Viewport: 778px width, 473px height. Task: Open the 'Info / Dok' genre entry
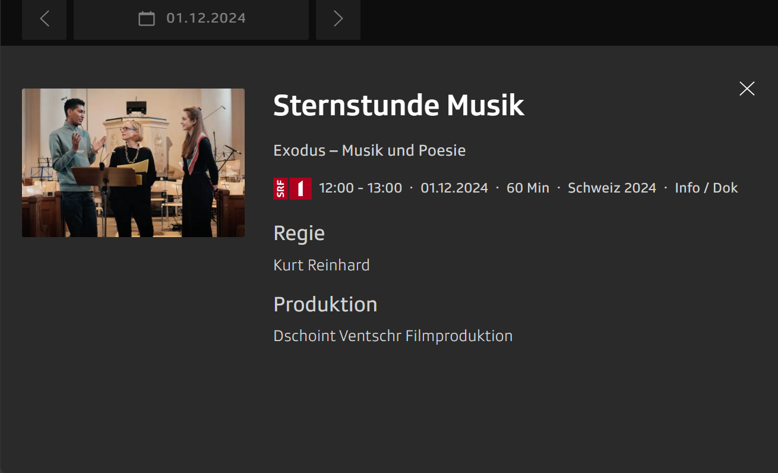pos(706,188)
